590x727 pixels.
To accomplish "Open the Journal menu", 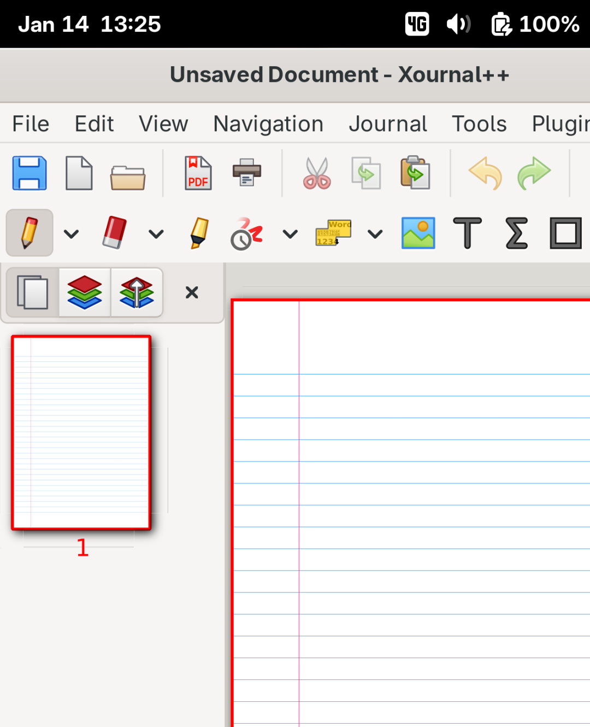I will [x=388, y=124].
